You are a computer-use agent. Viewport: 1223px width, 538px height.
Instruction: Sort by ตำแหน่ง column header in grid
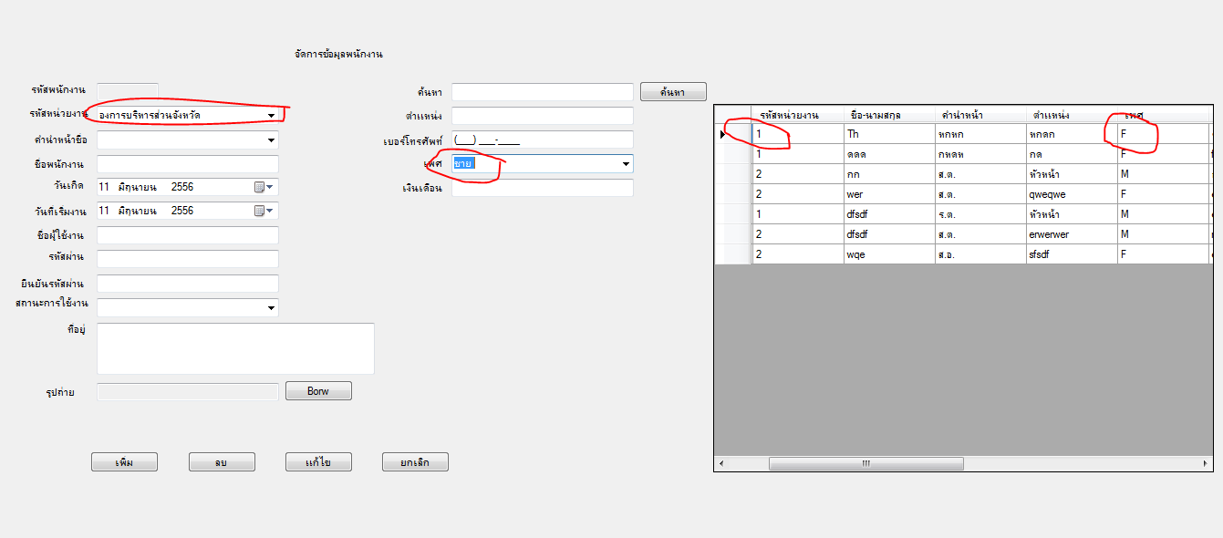[x=1073, y=115]
